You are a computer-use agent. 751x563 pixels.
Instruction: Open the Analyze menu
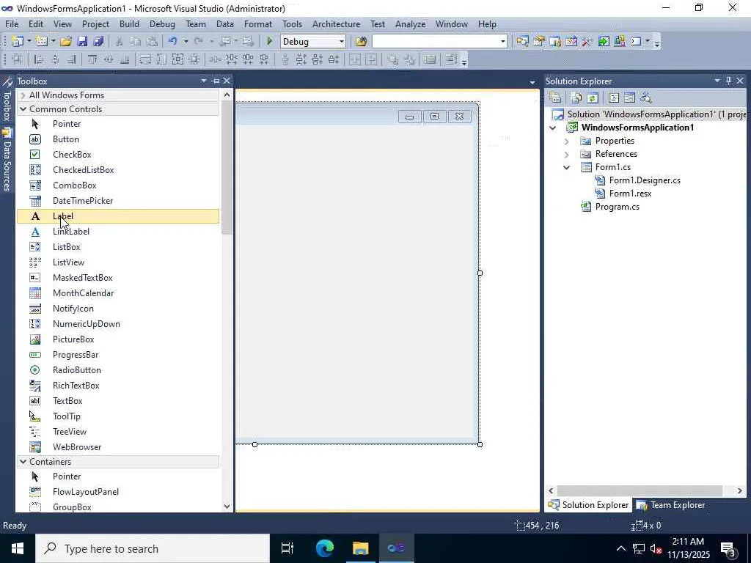coord(411,24)
